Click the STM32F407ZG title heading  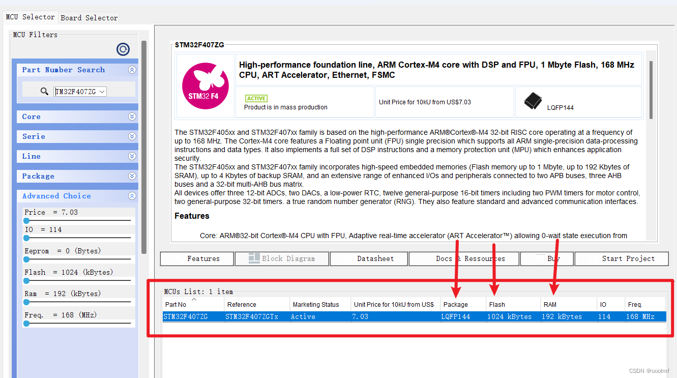[x=199, y=45]
